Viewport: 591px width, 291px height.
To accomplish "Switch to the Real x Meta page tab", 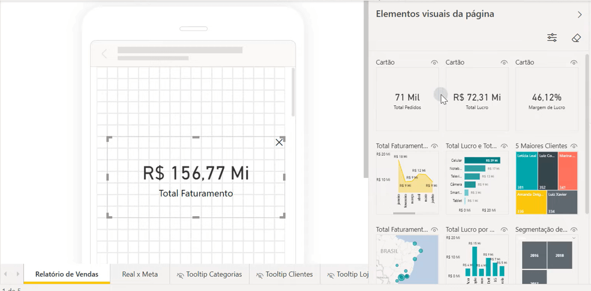I will (x=140, y=274).
